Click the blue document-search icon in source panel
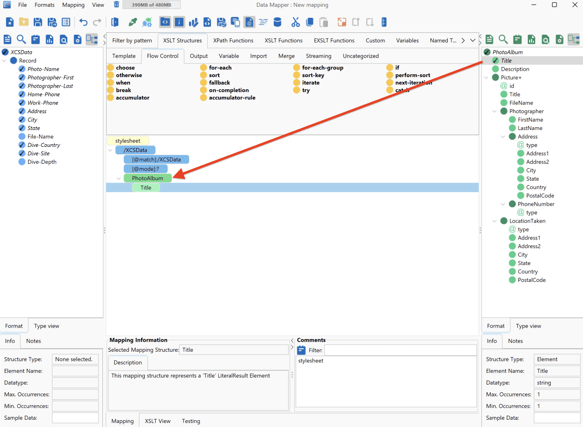This screenshot has height=427, width=583. point(64,39)
